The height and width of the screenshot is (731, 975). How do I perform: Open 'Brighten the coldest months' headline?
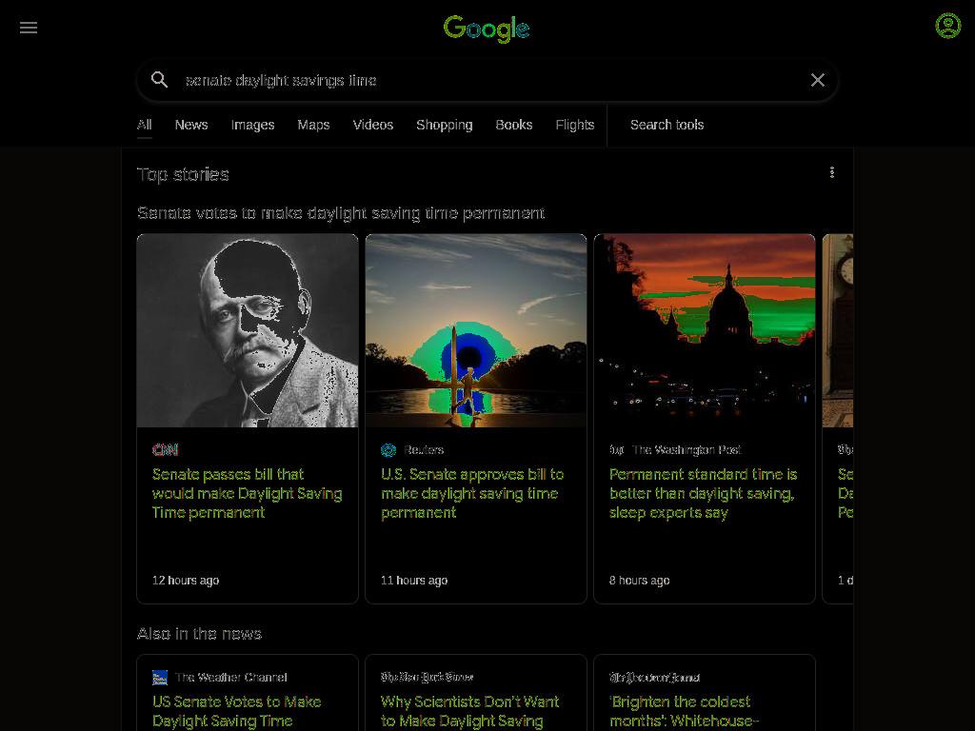684,711
